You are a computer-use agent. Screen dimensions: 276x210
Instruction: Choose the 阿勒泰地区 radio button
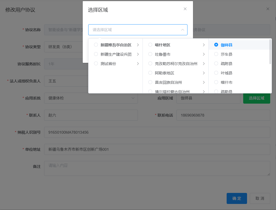(x=150, y=73)
